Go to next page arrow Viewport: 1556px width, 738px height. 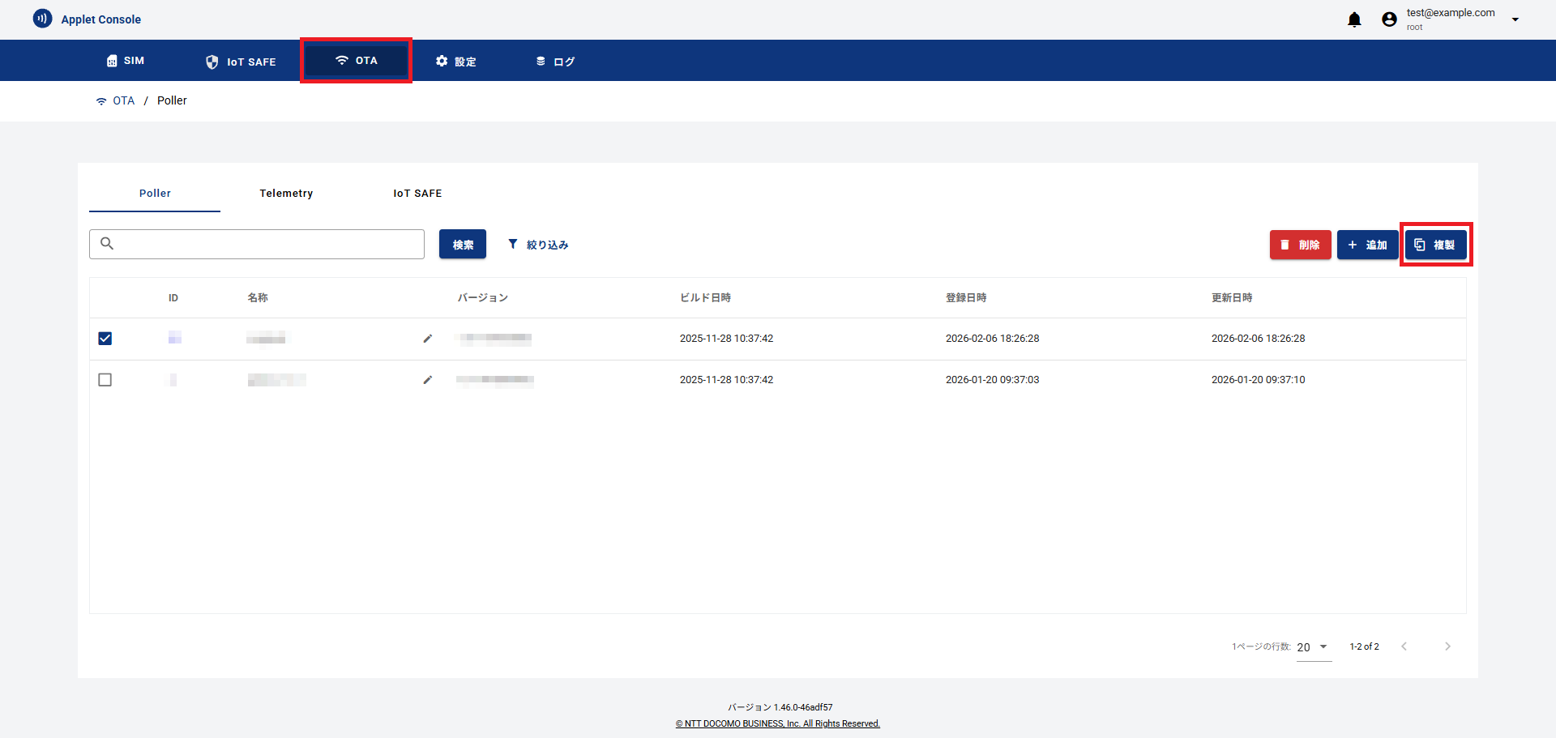(x=1447, y=646)
